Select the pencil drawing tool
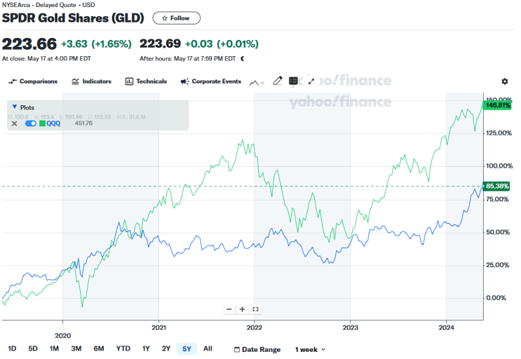Viewport: 521px width, 359px height. point(278,81)
